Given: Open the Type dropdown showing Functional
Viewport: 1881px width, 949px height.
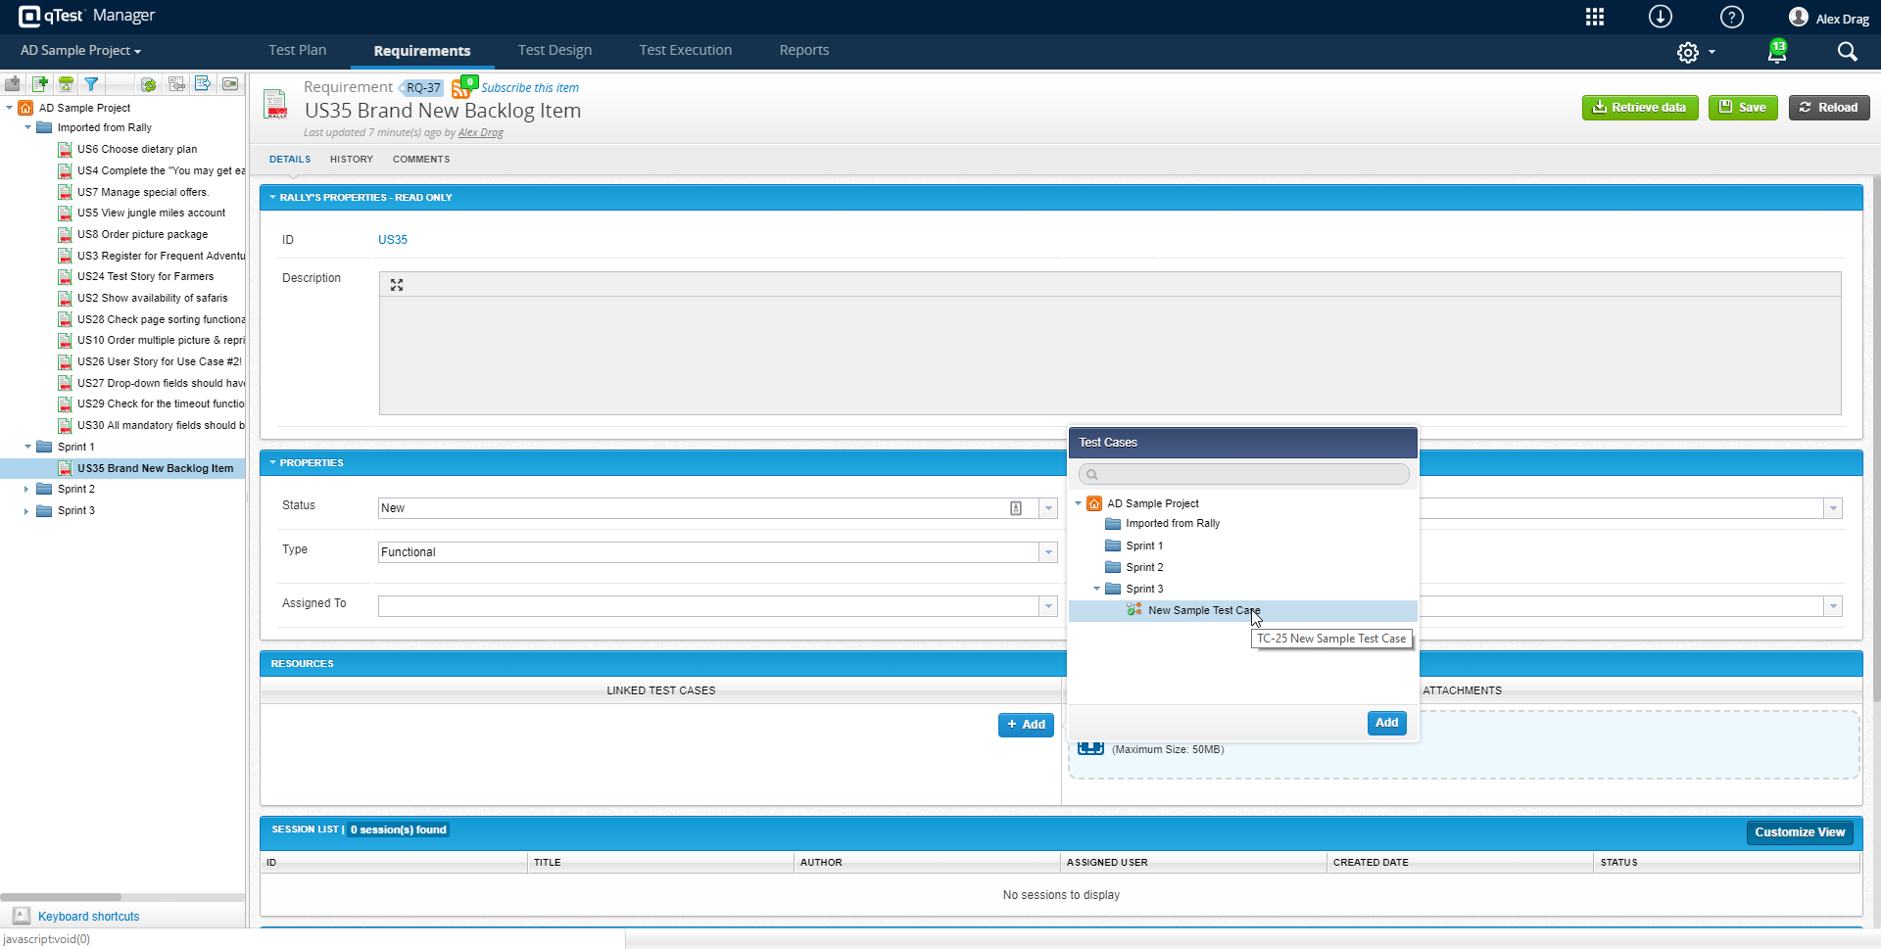Looking at the screenshot, I should click(x=1048, y=552).
